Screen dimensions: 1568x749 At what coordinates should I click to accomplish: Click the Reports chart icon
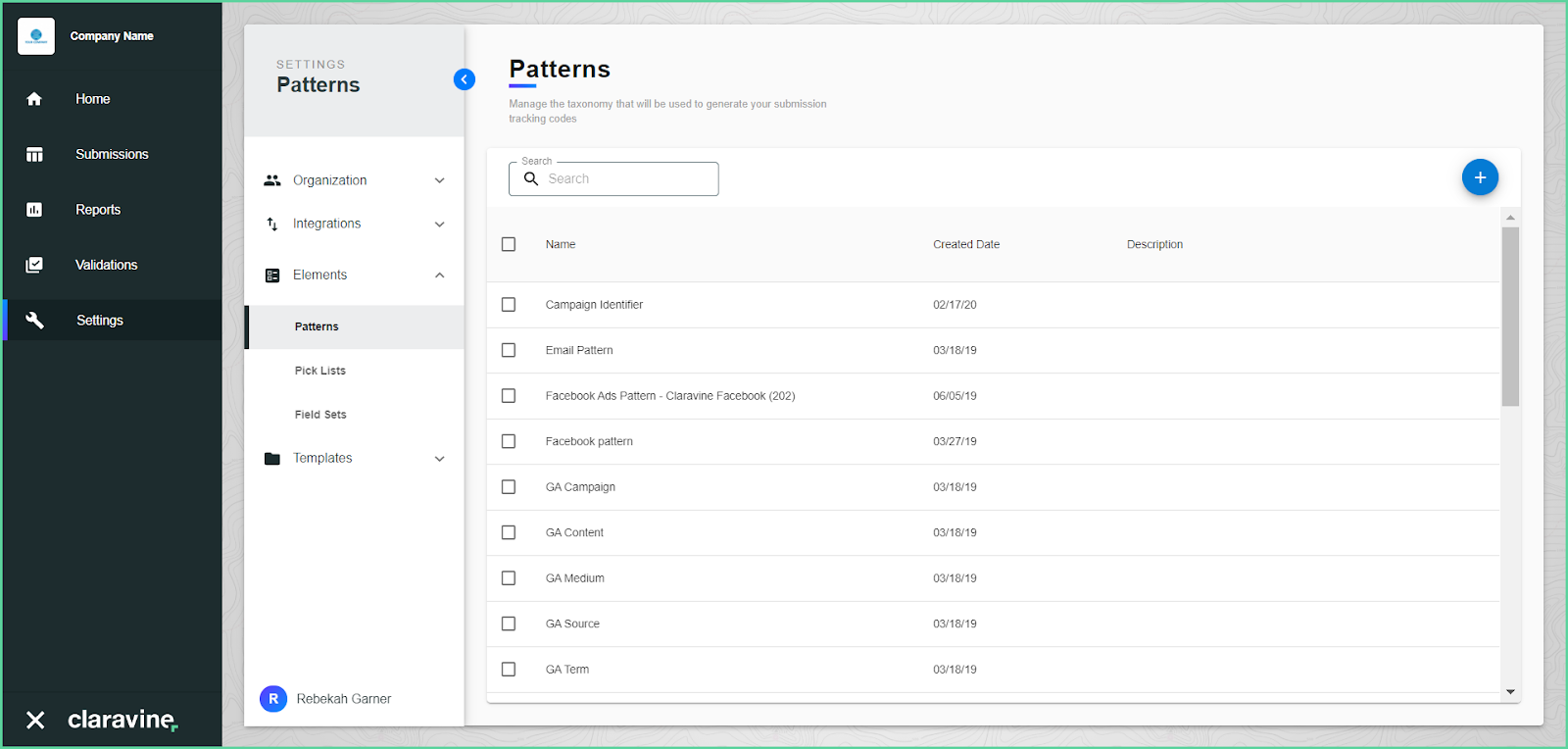coord(34,210)
